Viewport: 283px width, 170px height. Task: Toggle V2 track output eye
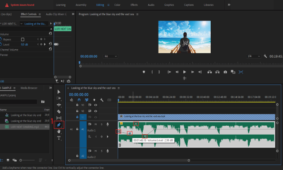(96, 111)
